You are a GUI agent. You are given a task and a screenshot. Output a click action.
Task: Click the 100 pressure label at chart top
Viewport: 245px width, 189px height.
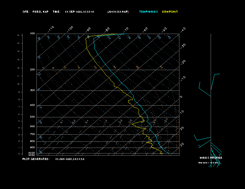(32, 33)
